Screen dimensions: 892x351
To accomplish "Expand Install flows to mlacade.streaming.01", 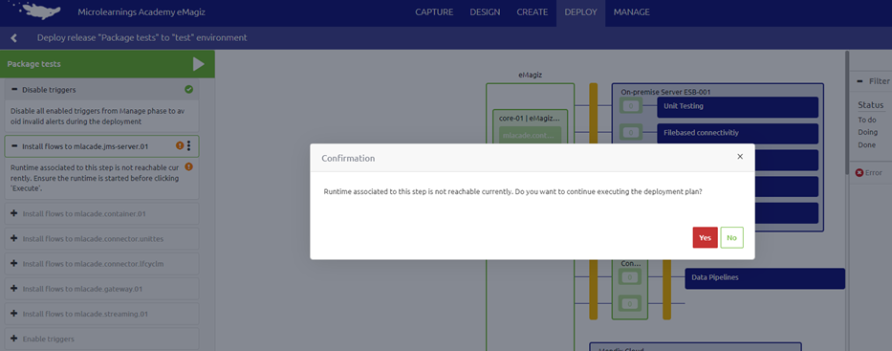I will 14,314.
